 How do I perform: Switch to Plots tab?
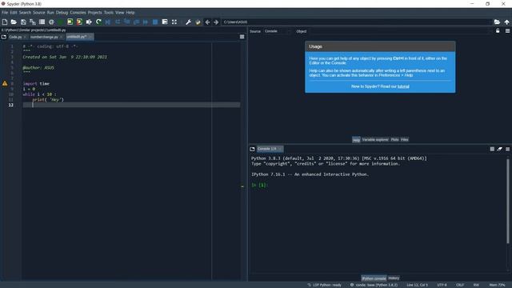(x=394, y=139)
